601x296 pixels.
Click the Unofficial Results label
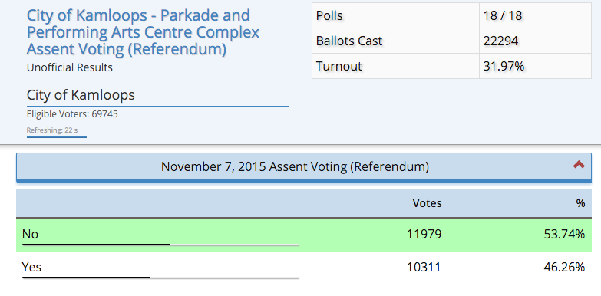[x=69, y=67]
